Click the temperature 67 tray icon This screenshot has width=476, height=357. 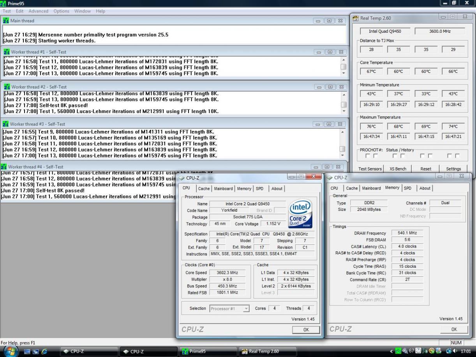click(x=411, y=352)
